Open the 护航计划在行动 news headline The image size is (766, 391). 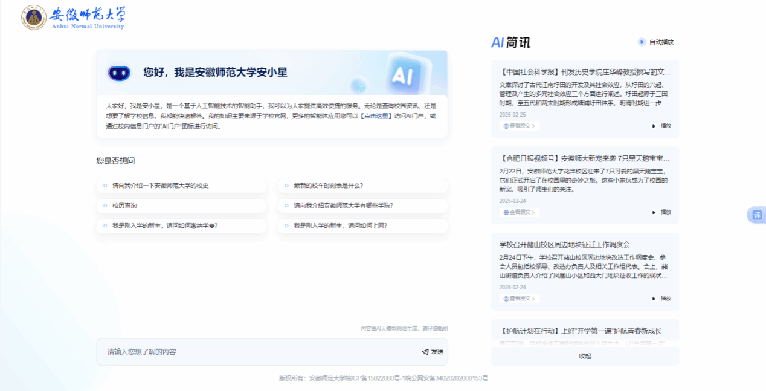[x=580, y=331]
